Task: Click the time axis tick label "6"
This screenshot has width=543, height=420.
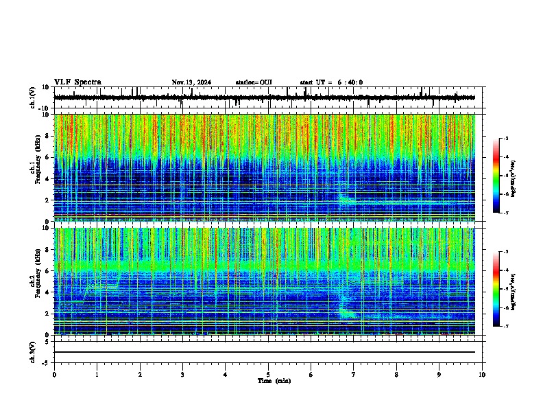Action: click(311, 375)
